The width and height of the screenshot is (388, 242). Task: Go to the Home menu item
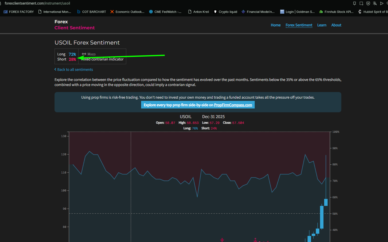coord(276,25)
